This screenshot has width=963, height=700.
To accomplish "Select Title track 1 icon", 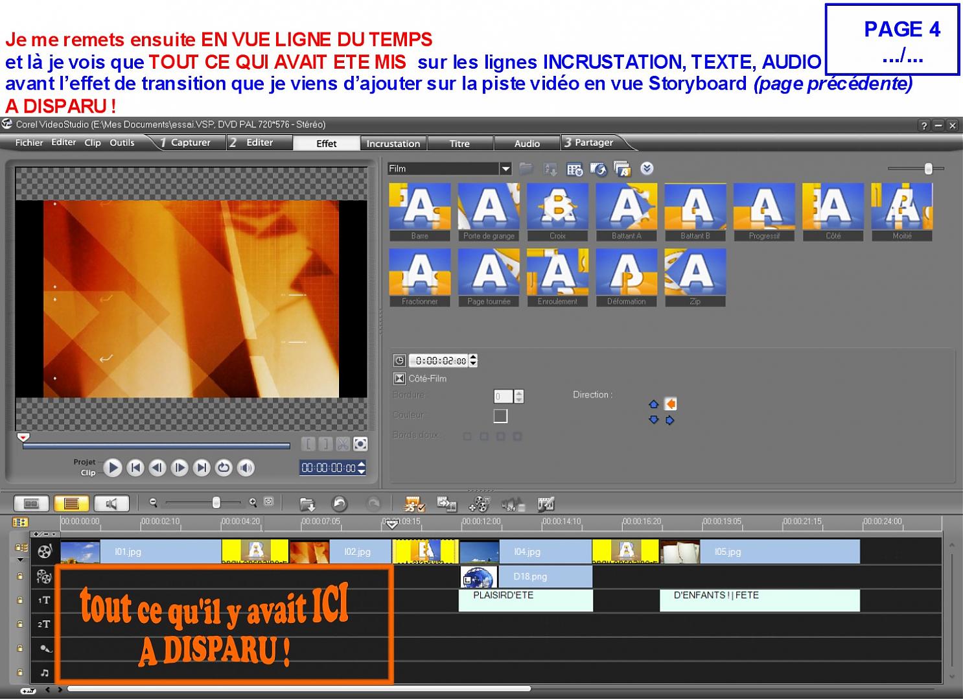I will tap(44, 601).
